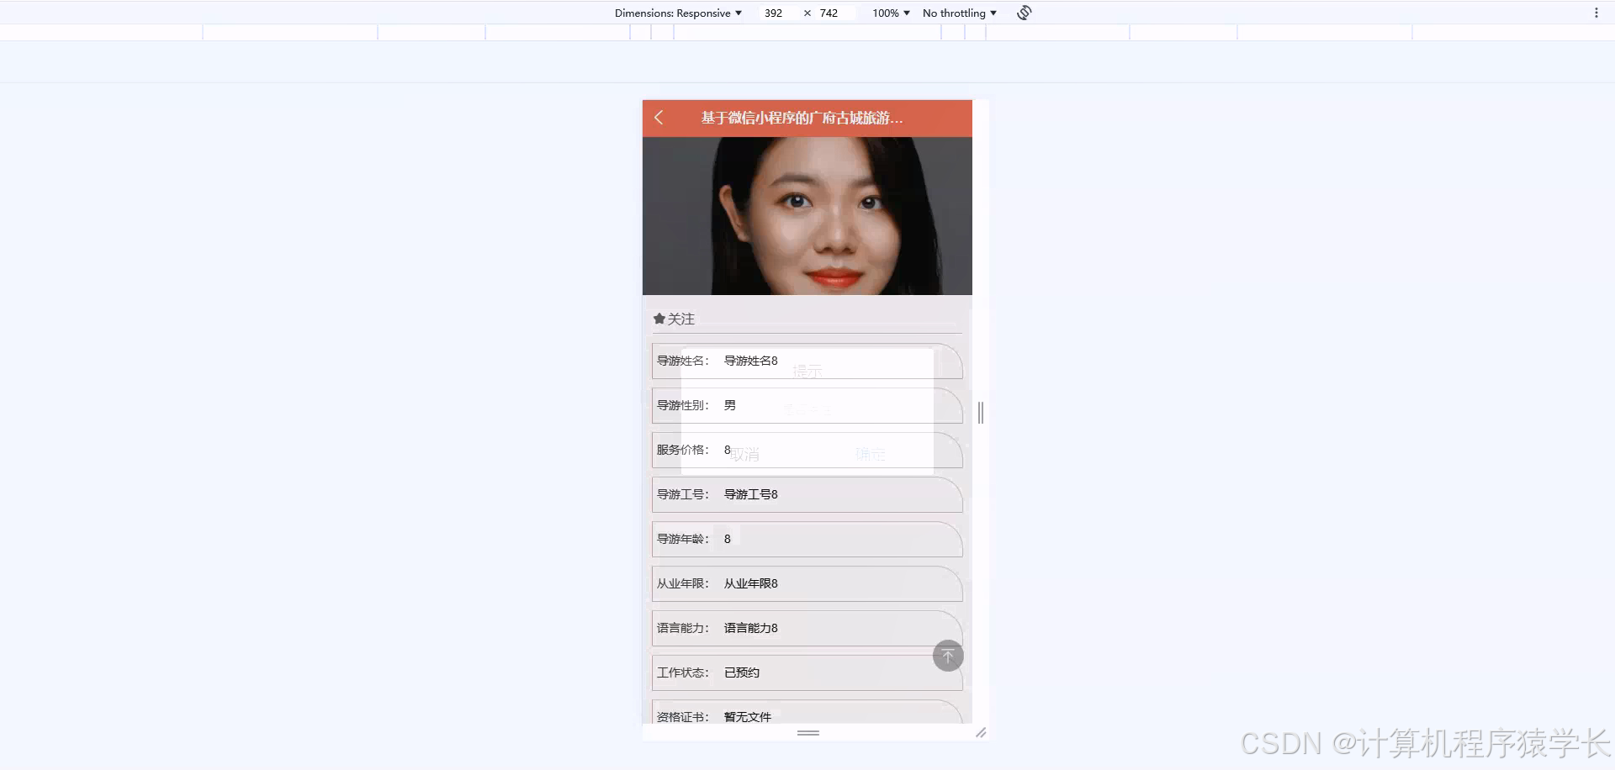Click the vertical drag handle beside the viewport
Viewport: 1615px width, 770px height.
pyautogui.click(x=980, y=413)
